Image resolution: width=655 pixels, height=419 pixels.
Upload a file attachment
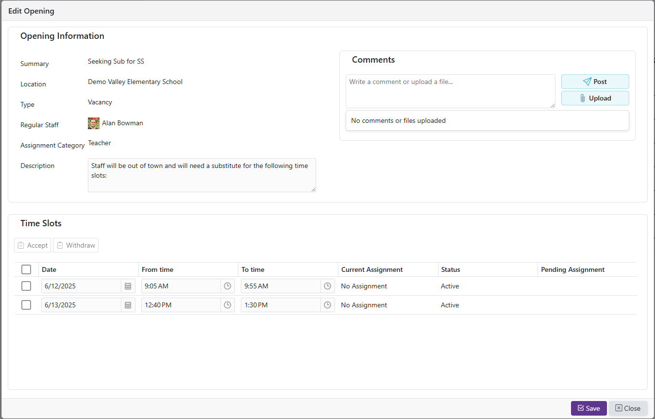(595, 98)
